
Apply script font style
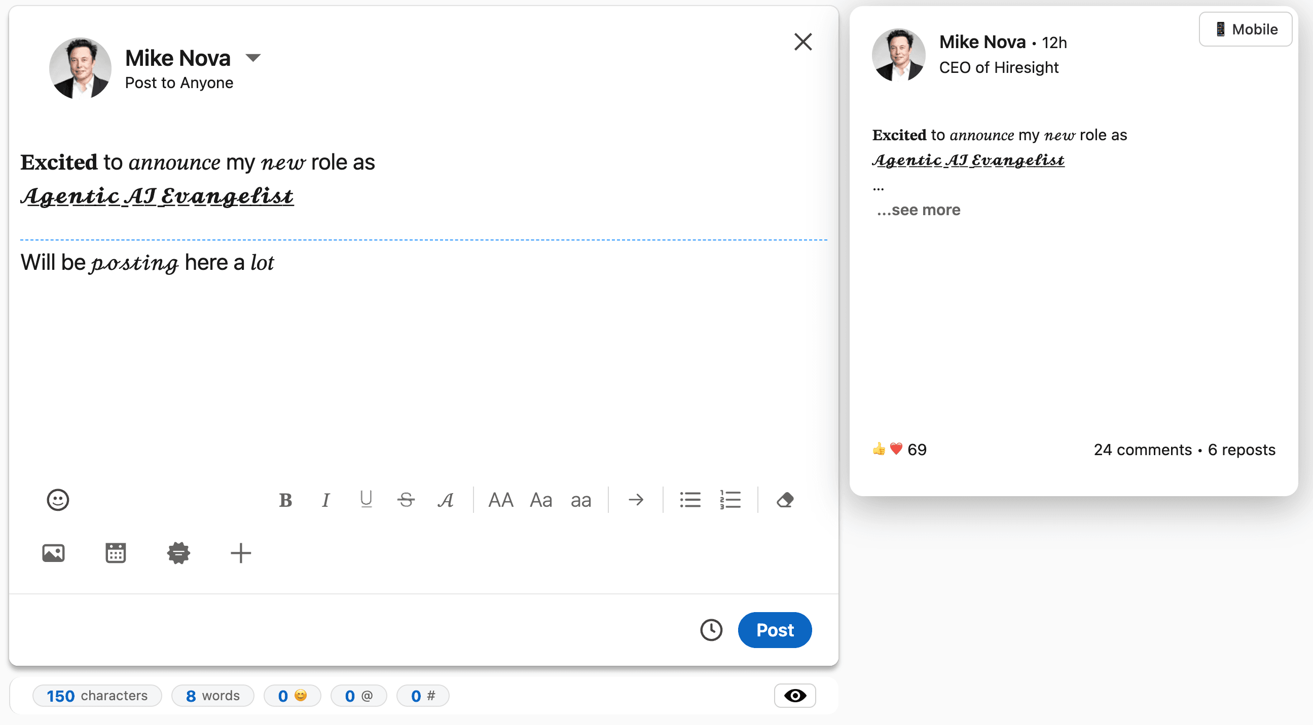446,500
